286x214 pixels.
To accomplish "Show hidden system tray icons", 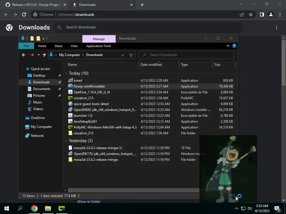I will [x=236, y=208].
